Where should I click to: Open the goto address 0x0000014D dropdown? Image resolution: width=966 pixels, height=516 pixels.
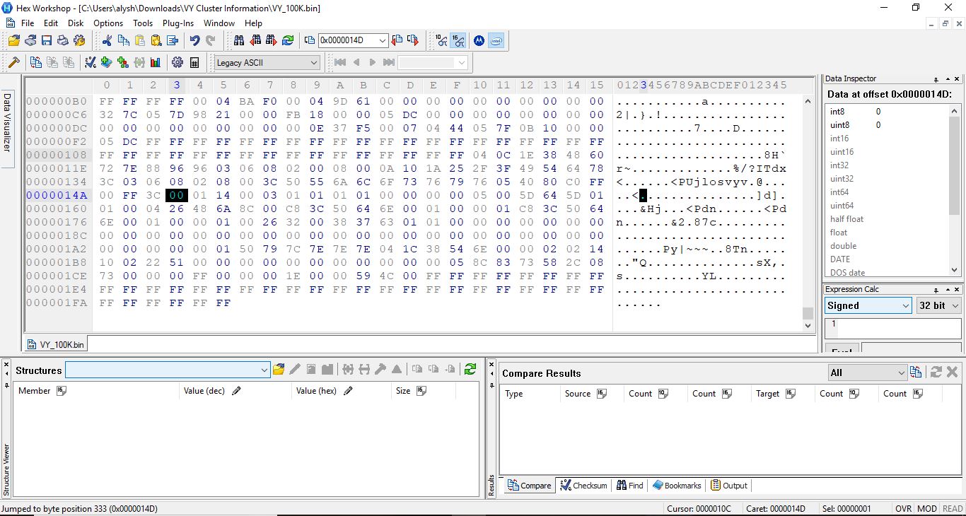[x=383, y=40]
